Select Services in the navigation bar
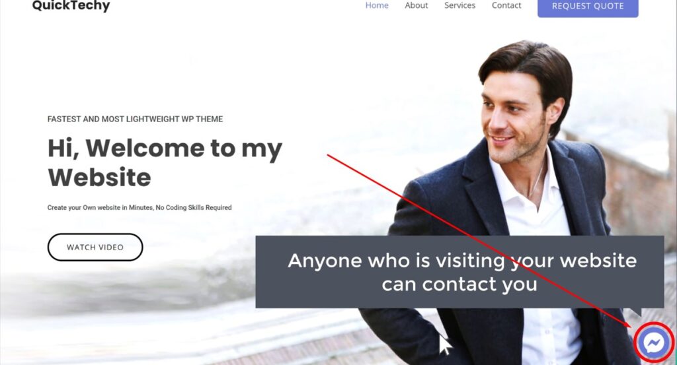Viewport: 677px width, 365px height. tap(459, 5)
